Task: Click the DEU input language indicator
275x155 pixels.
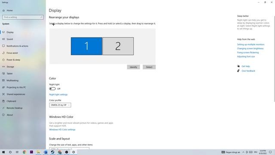Action: [256, 152]
